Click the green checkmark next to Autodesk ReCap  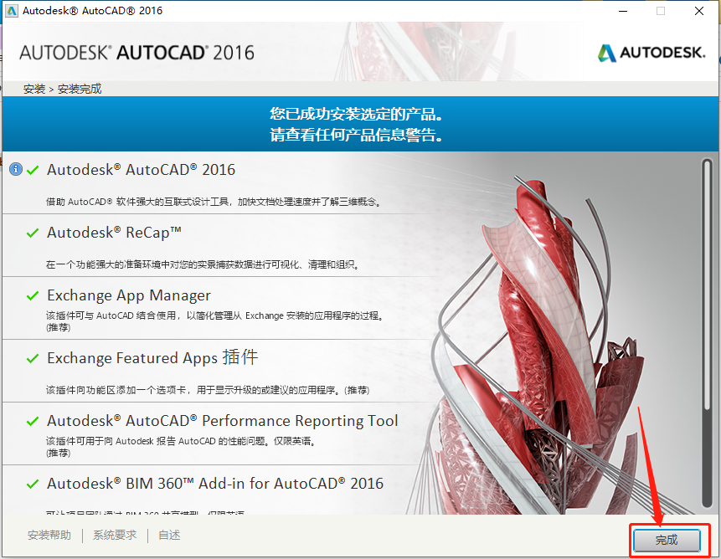click(x=33, y=233)
